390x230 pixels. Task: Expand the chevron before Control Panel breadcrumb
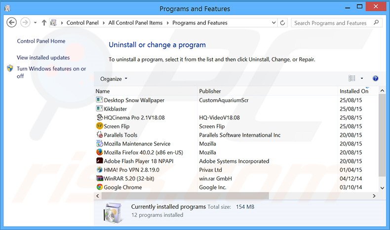tap(62, 23)
